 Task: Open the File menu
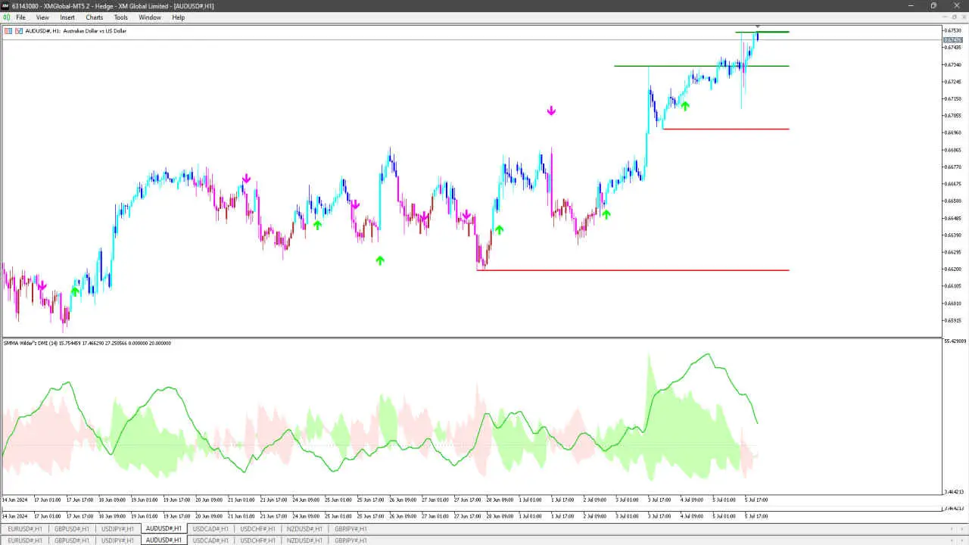tap(20, 17)
